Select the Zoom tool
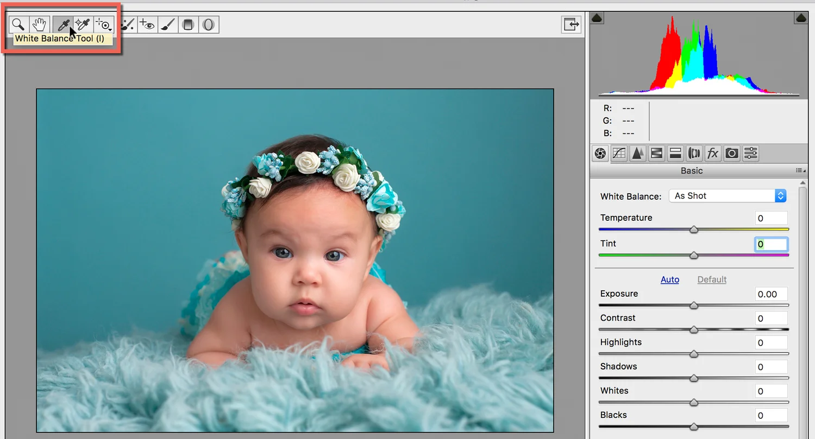 point(18,24)
